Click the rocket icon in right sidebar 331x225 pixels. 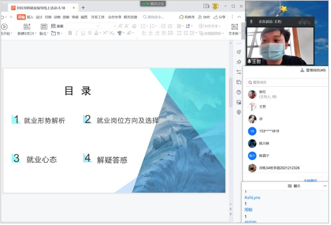[x=239, y=52]
